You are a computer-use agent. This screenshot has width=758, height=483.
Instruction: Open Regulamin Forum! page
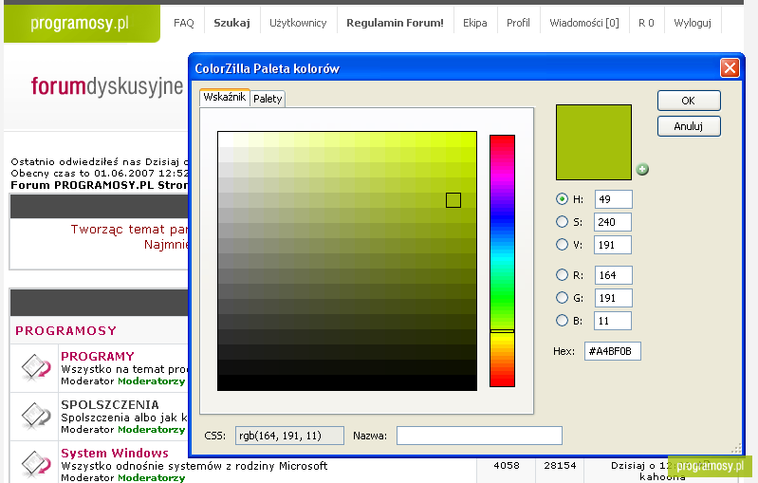[x=395, y=23]
